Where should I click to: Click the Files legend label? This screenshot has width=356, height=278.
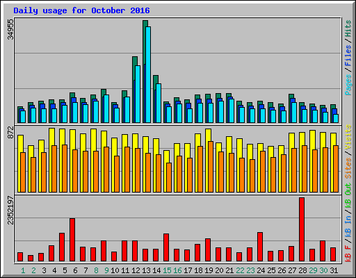[x=348, y=56]
